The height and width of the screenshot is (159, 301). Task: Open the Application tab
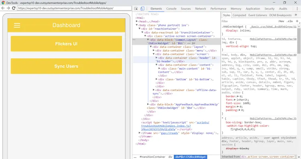pyautogui.click(x=252, y=9)
